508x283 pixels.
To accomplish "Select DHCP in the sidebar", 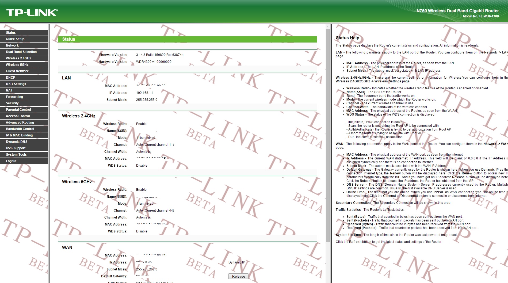I will click(11, 78).
